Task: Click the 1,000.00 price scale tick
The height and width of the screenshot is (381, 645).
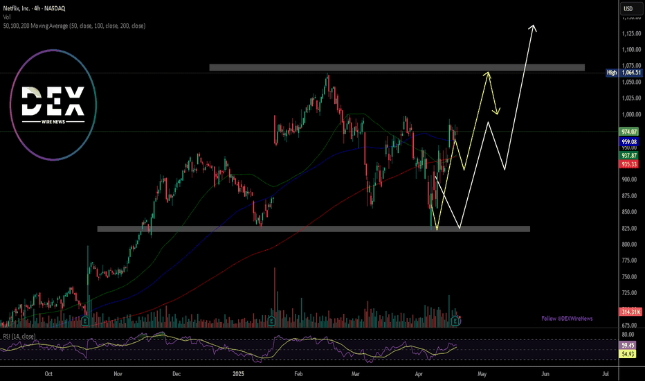Action: pyautogui.click(x=631, y=114)
